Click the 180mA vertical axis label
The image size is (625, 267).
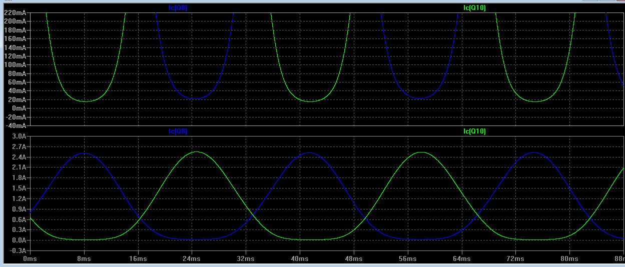point(15,30)
